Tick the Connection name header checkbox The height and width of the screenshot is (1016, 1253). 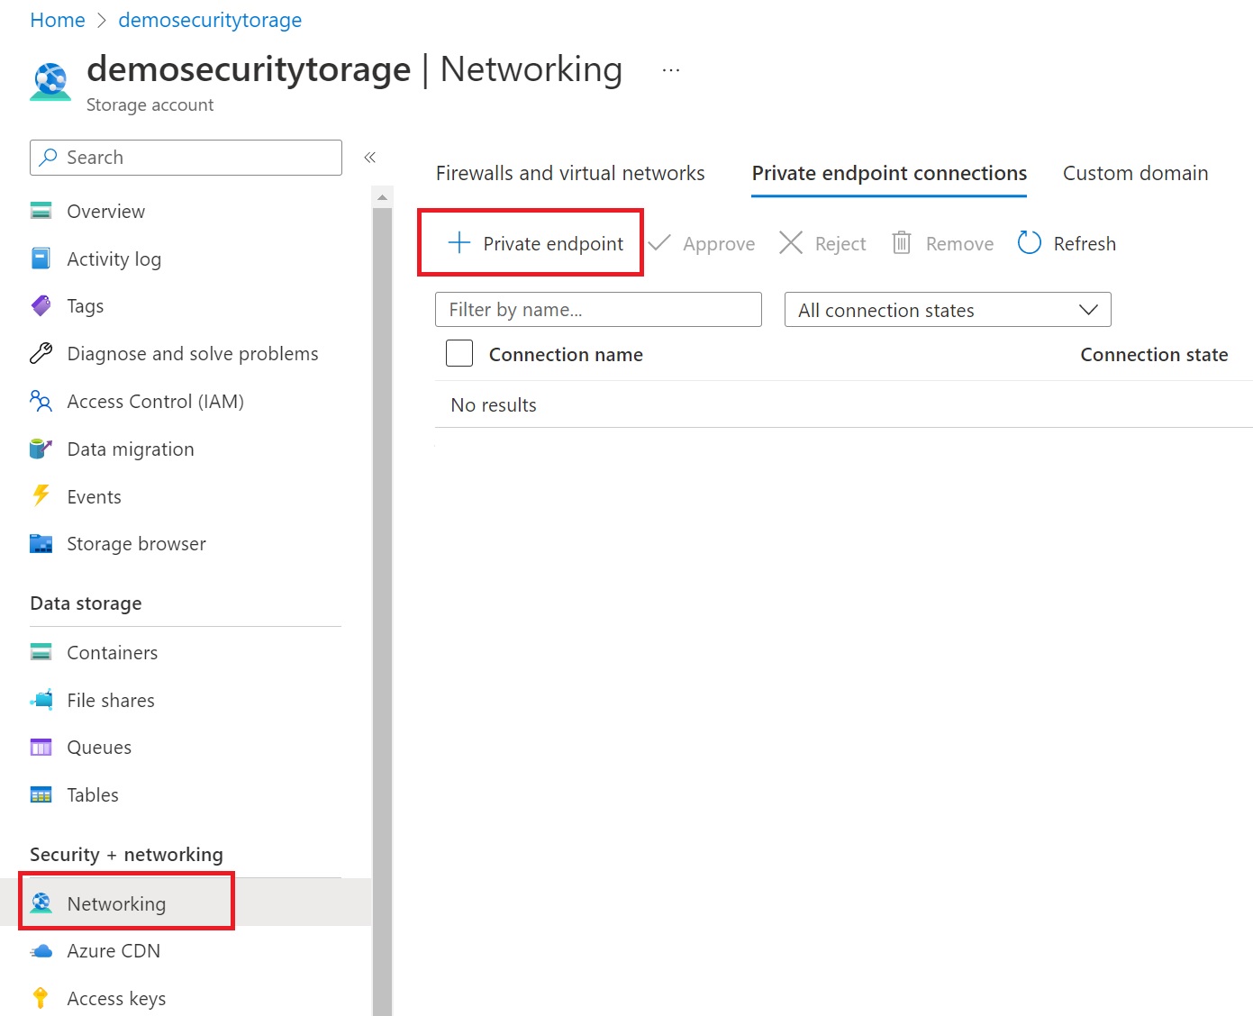pos(459,354)
